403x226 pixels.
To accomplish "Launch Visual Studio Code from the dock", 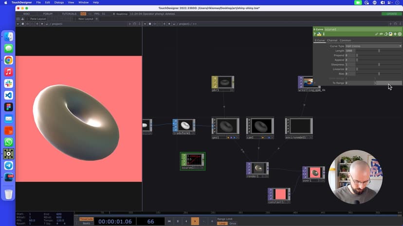I will tap(8, 96).
